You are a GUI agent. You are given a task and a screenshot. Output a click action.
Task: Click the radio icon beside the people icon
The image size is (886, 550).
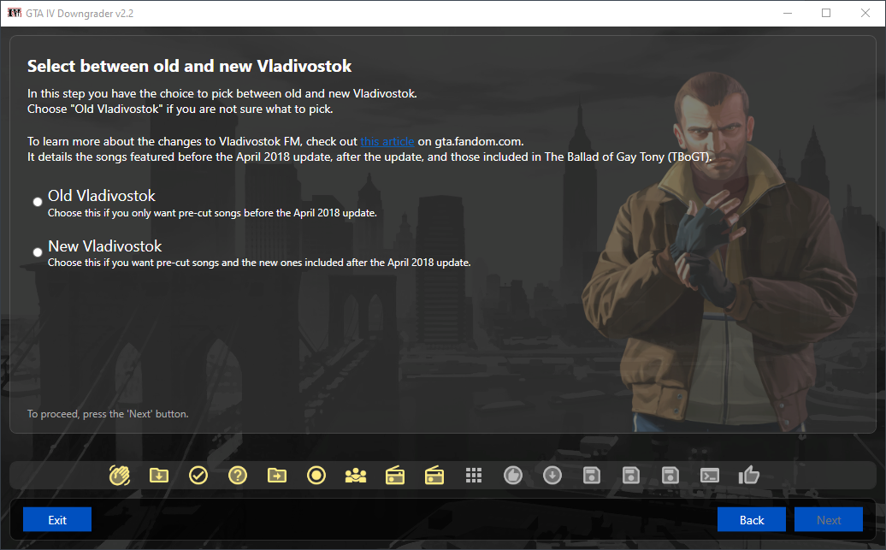(395, 476)
